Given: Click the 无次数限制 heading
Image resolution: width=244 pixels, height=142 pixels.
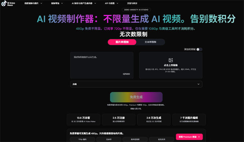Looking at the screenshot, I should (133, 34).
